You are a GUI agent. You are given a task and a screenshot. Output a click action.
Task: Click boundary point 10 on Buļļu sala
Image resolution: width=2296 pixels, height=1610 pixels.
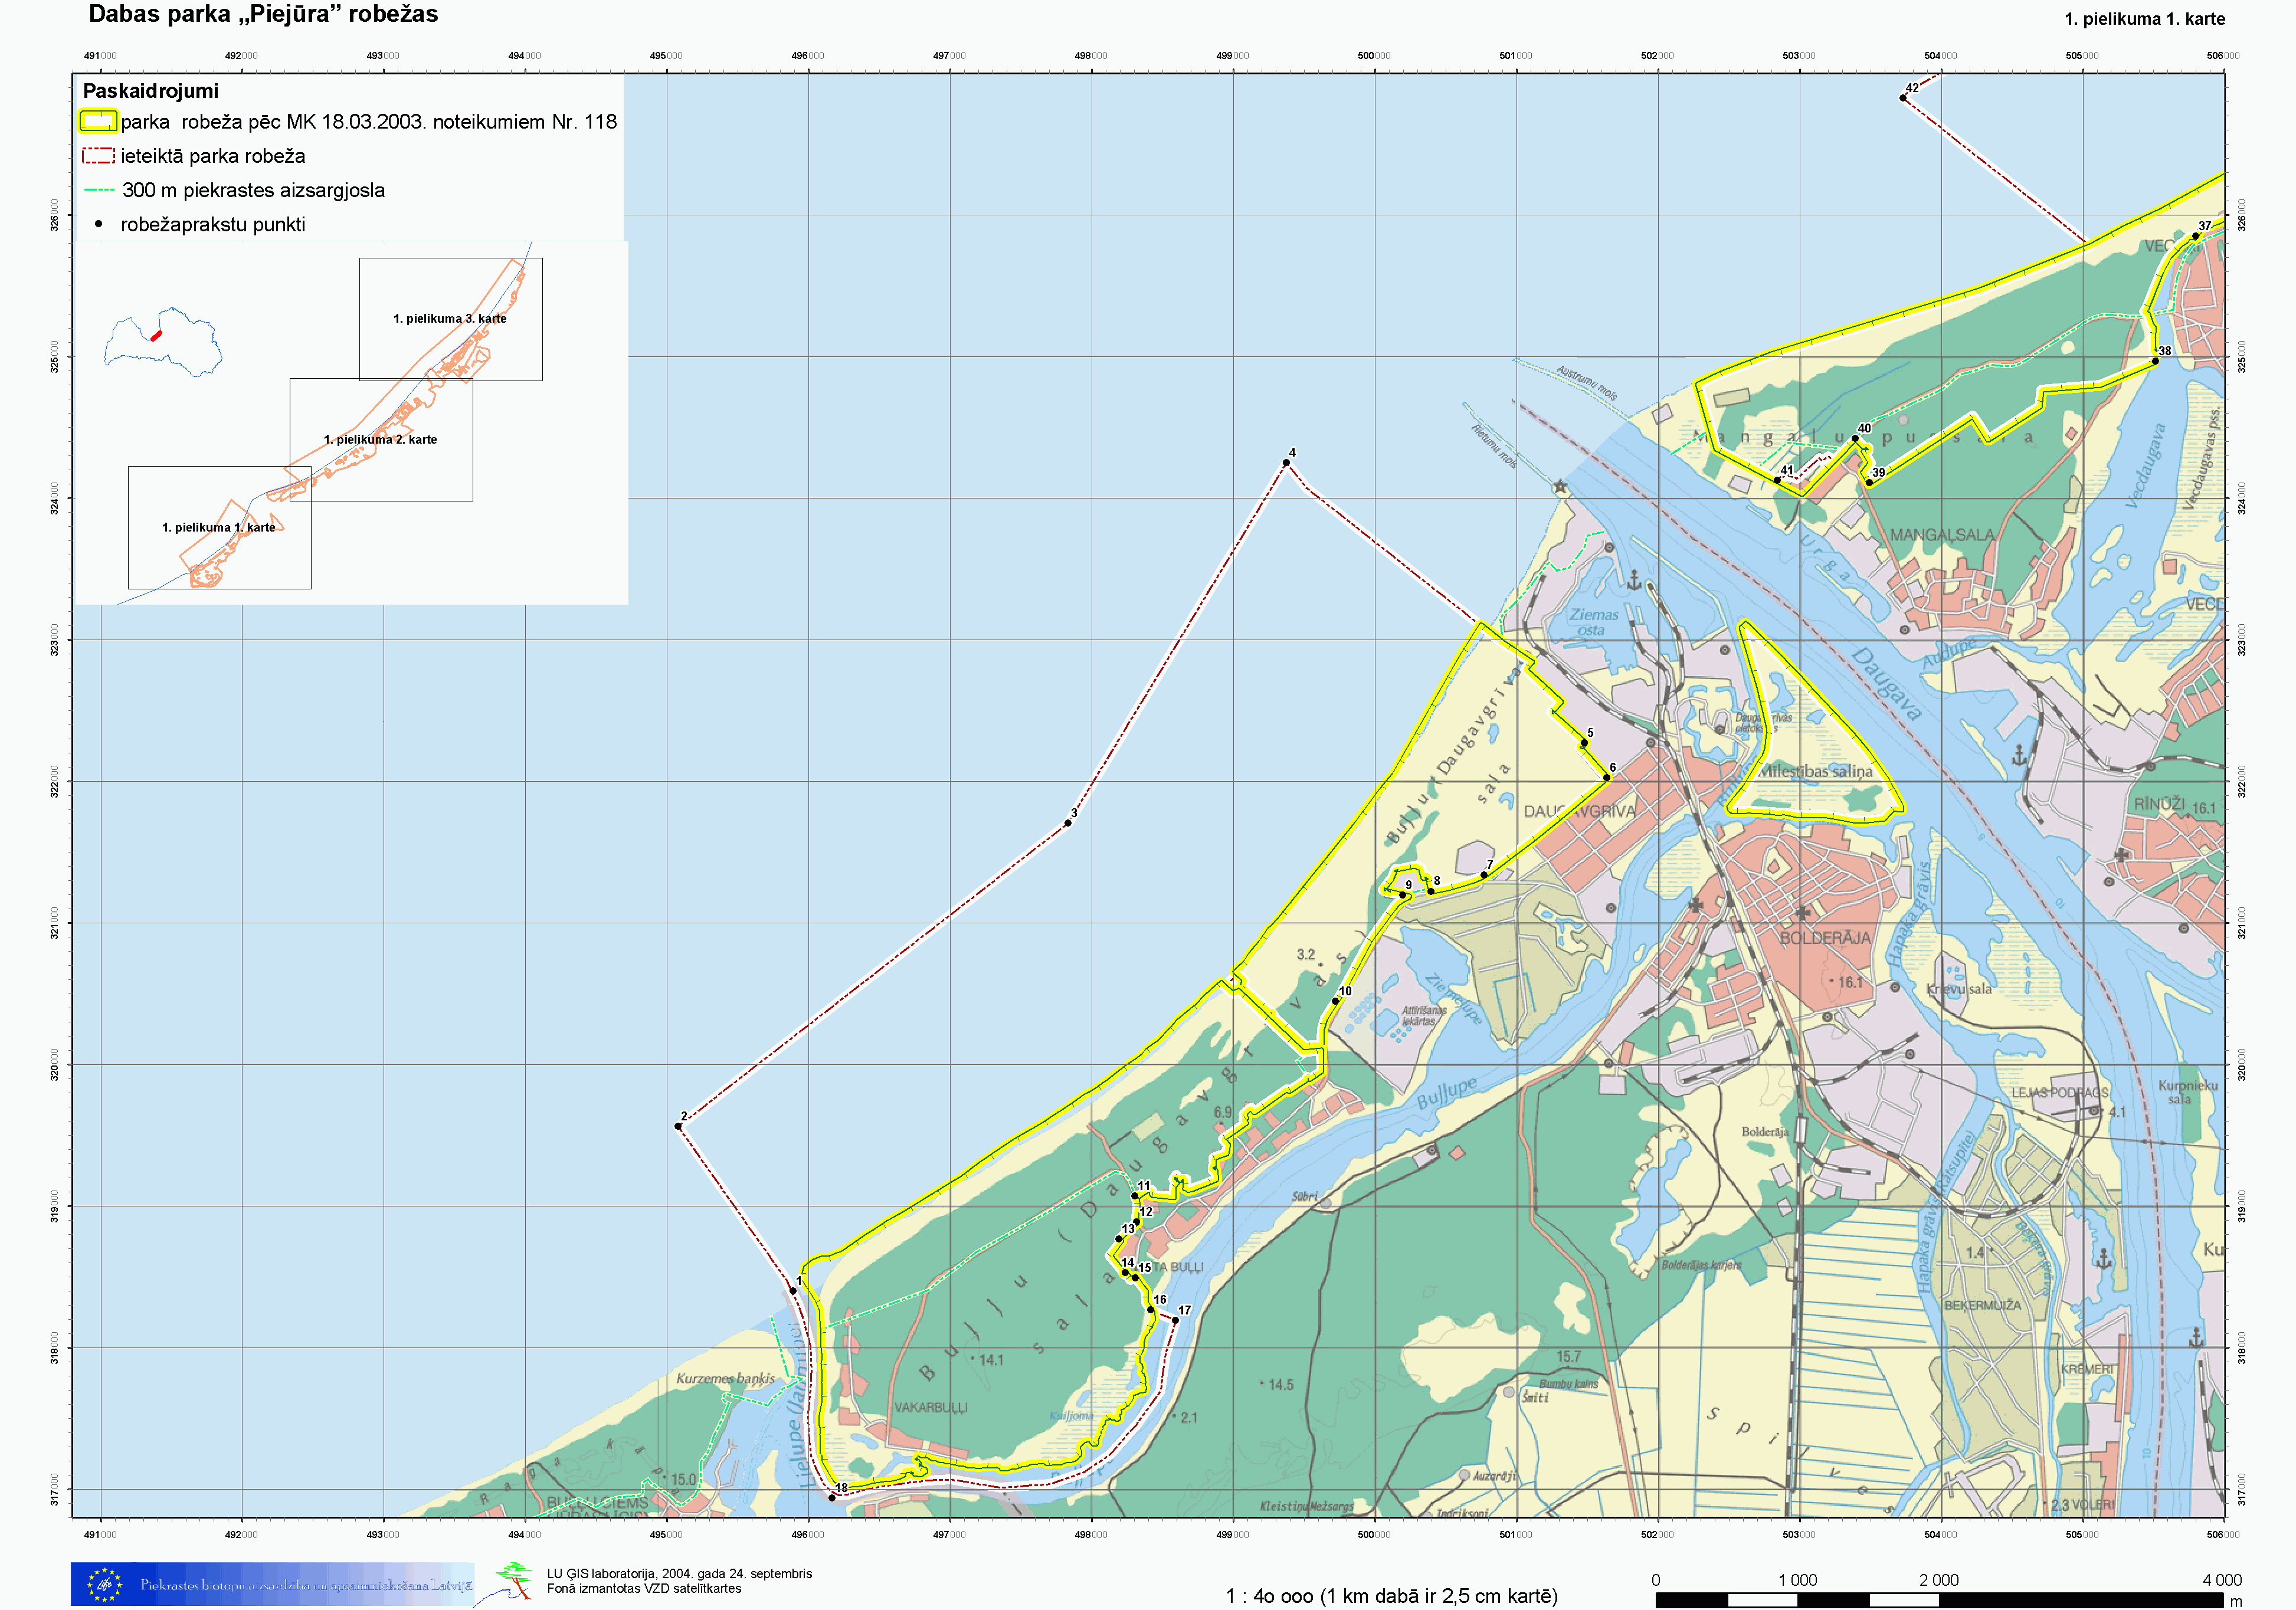(x=1335, y=1001)
